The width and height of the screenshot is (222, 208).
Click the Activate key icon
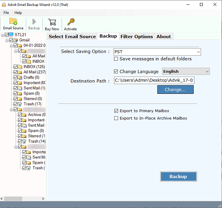tap(71, 22)
